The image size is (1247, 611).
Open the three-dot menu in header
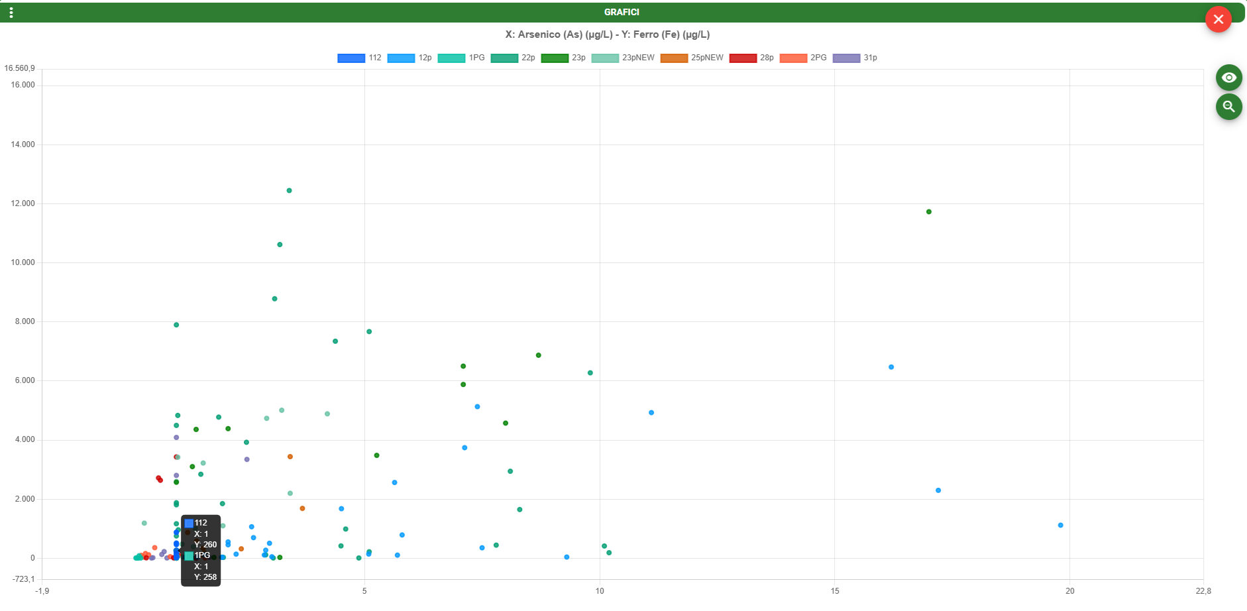click(11, 13)
